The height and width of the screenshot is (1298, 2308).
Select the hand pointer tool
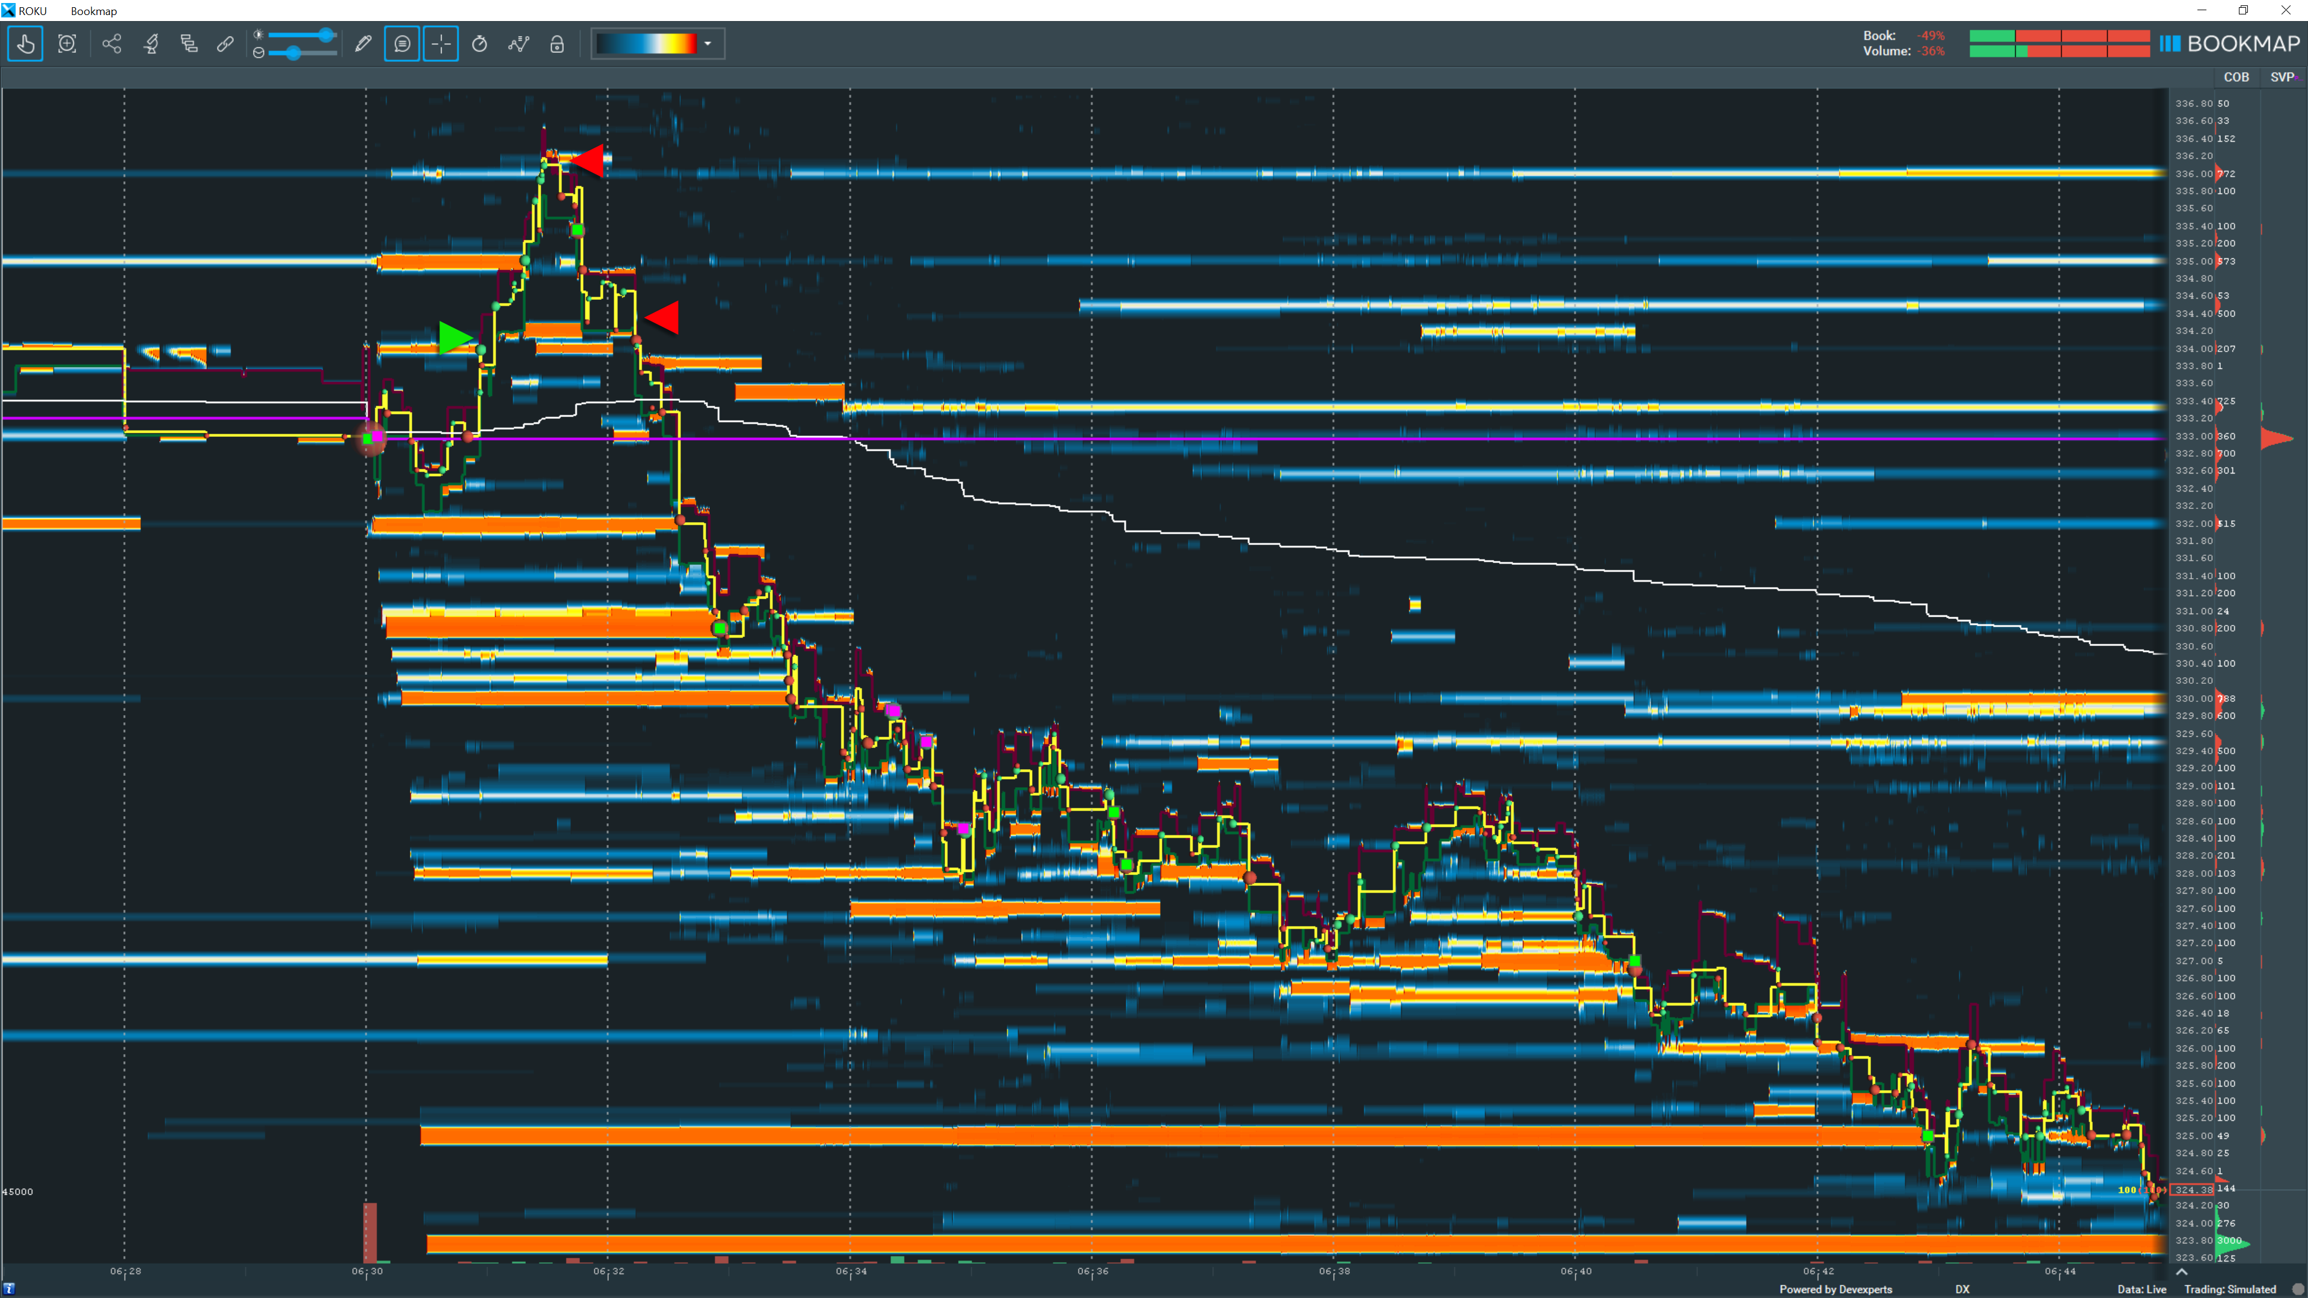pos(25,44)
